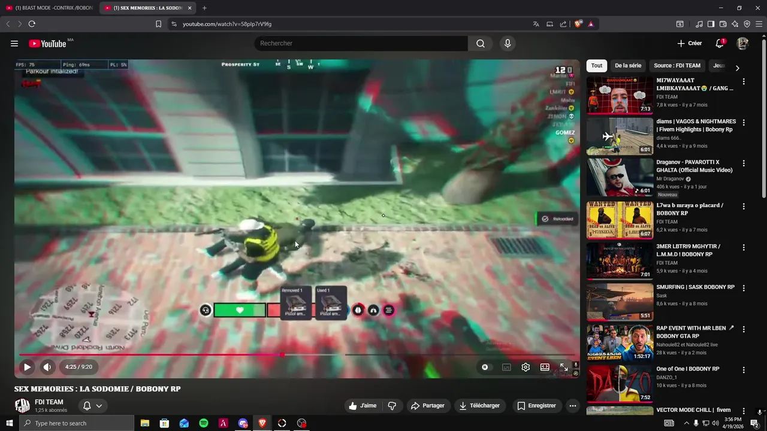Open options for SMURFING SASK video
Screen dimensions: 767x431
(x=744, y=288)
